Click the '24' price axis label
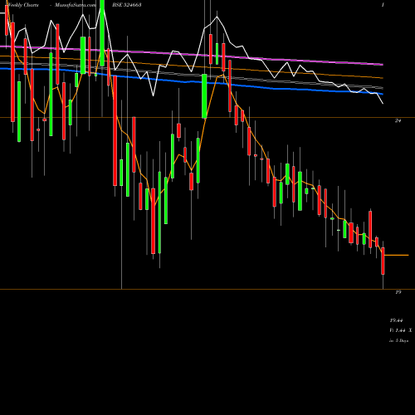Image resolution: width=415 pixels, height=415 pixels. pyautogui.click(x=398, y=120)
